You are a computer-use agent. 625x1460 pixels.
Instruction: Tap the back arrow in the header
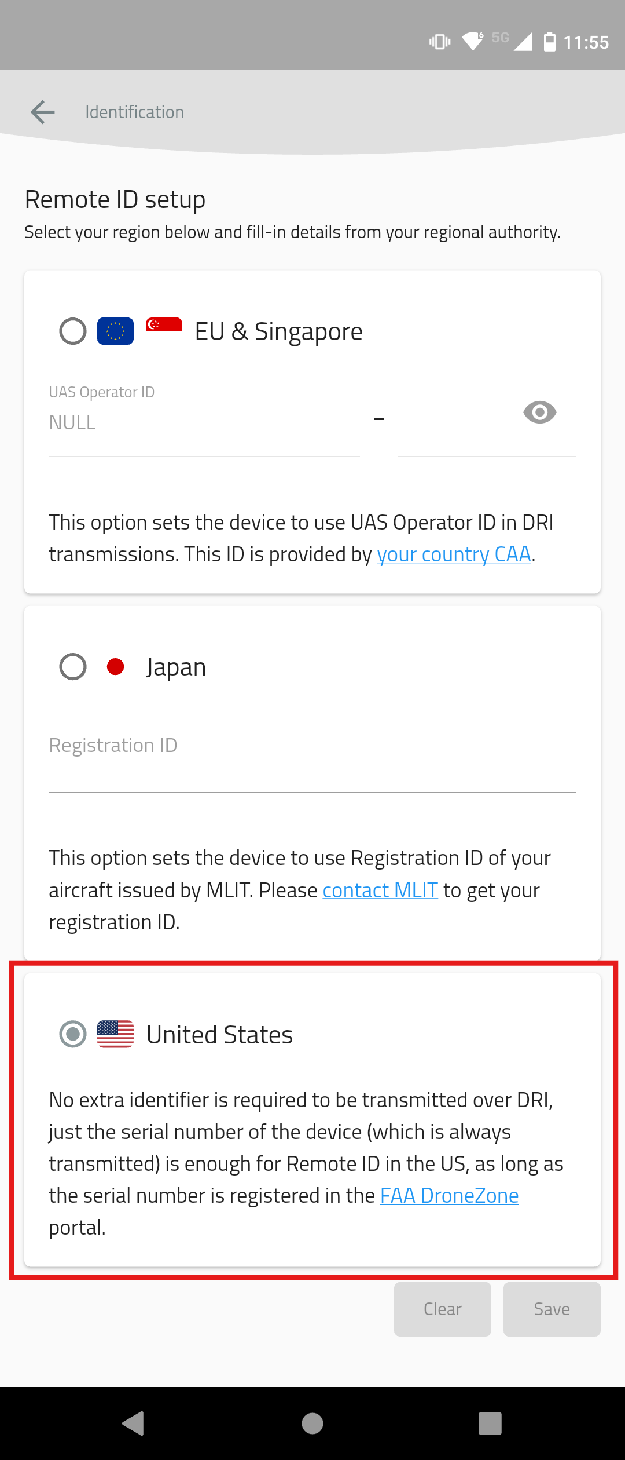click(x=43, y=112)
